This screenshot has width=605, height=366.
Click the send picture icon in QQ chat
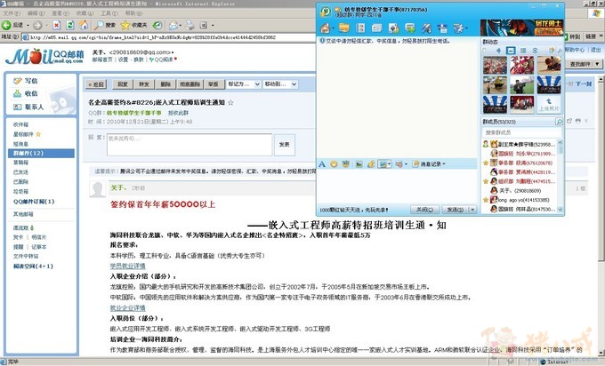359,164
